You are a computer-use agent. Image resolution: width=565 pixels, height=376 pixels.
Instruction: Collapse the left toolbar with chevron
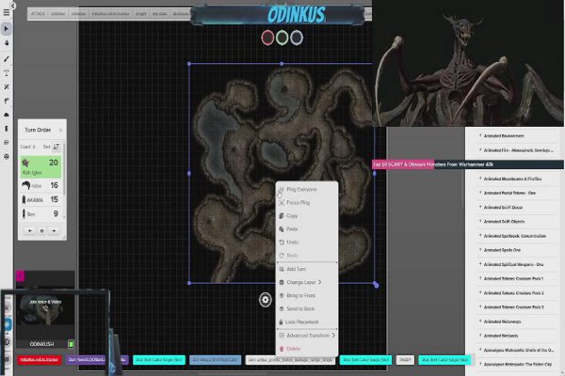pos(12,6)
